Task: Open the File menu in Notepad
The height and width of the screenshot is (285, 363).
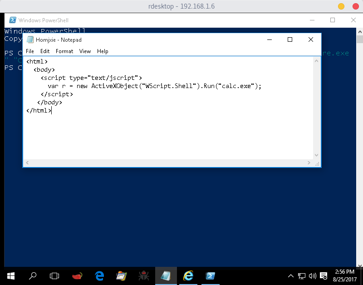Action: click(30, 51)
